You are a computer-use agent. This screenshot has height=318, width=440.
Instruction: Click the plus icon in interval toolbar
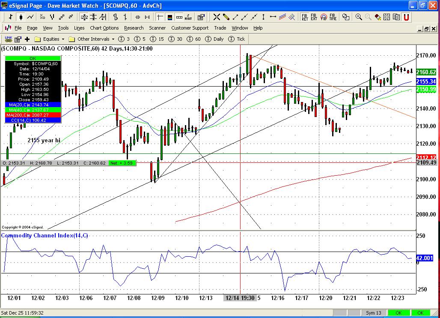click(27, 39)
